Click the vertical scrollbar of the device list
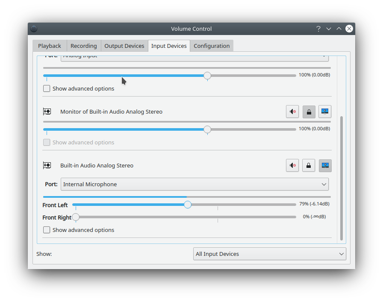The height and width of the screenshot is (302, 383). click(341, 178)
